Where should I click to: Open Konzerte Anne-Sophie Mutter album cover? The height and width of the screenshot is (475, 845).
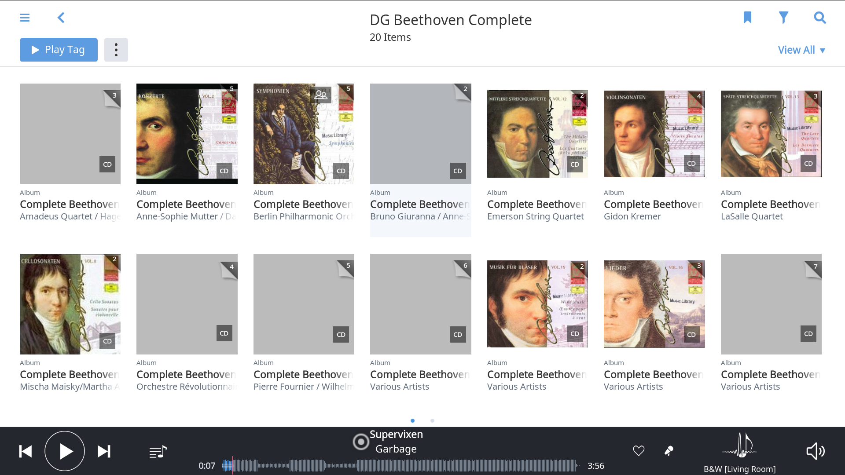point(187,134)
